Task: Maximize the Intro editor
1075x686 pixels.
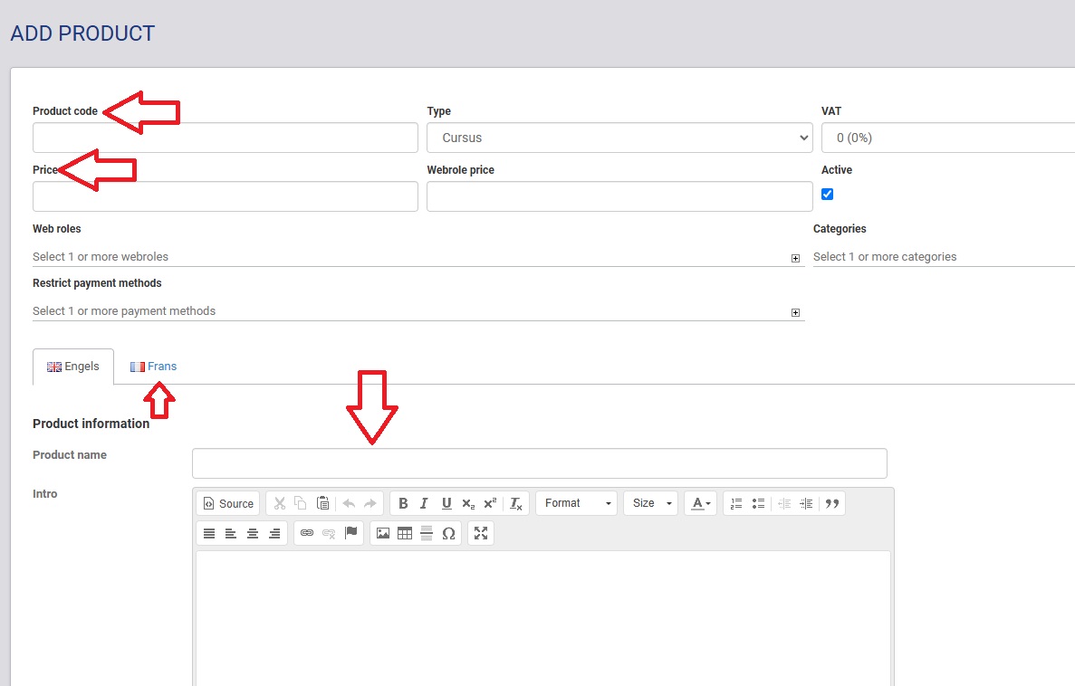Action: [481, 533]
